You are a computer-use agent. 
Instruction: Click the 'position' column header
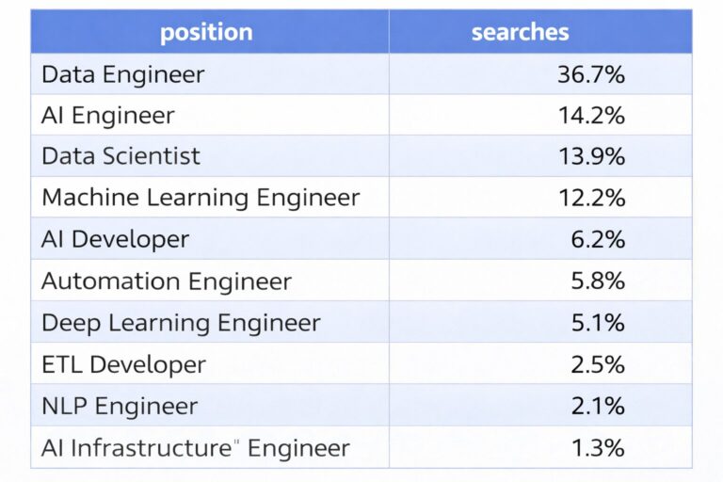[206, 32]
